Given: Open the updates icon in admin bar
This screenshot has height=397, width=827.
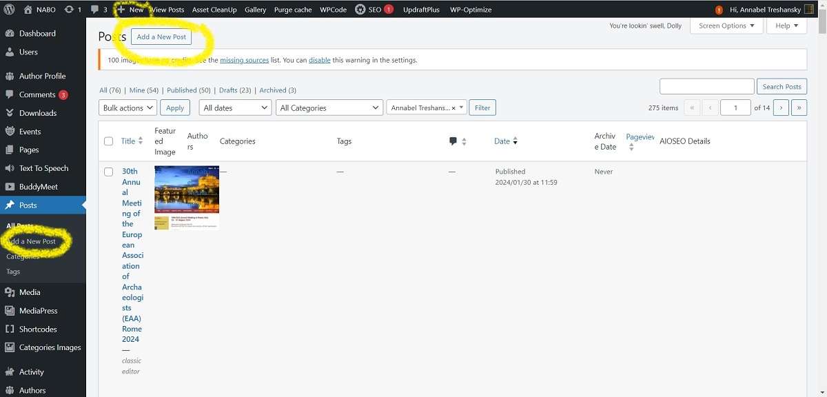Looking at the screenshot, I should click(x=69, y=10).
